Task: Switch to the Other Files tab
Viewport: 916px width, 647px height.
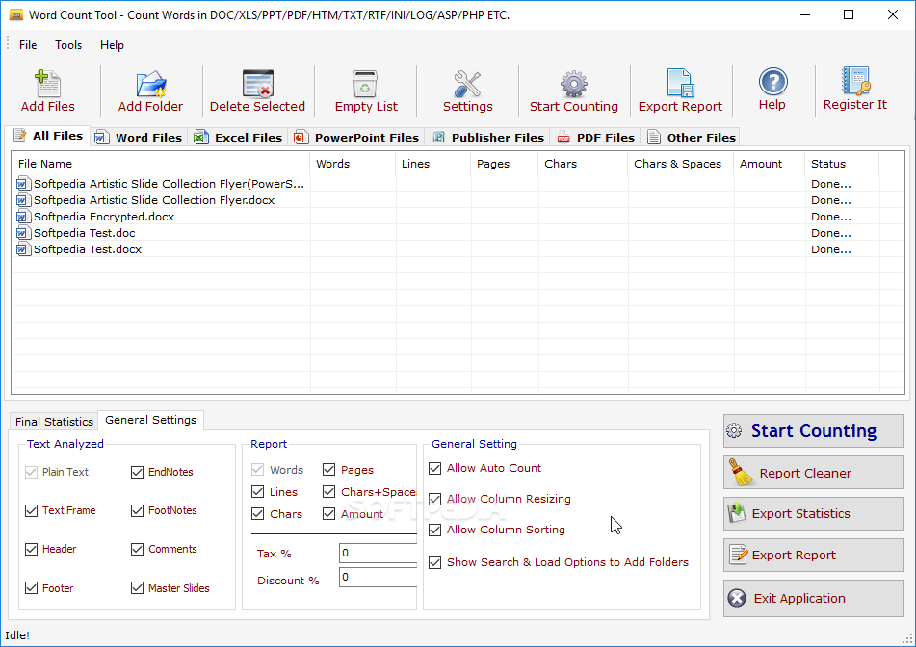Action: (691, 138)
